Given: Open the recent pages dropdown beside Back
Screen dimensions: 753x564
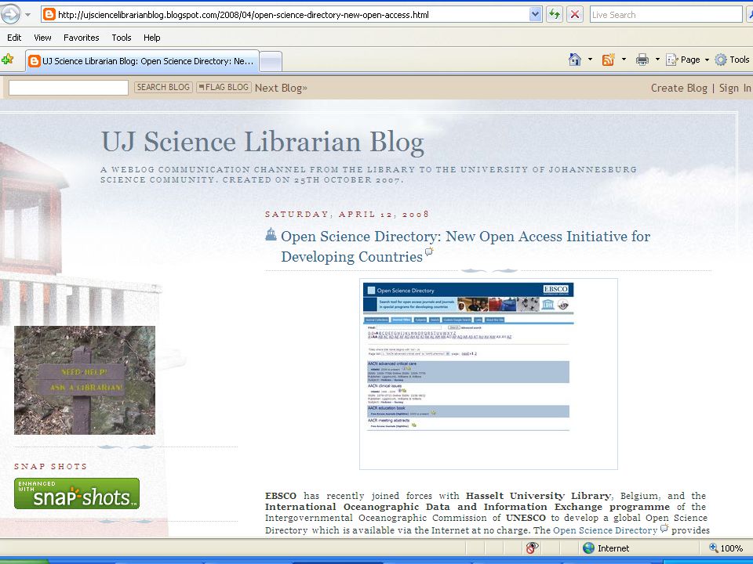Looking at the screenshot, I should pyautogui.click(x=28, y=15).
